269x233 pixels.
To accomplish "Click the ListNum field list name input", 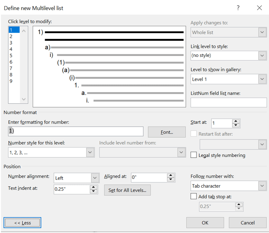I will coord(229,103).
